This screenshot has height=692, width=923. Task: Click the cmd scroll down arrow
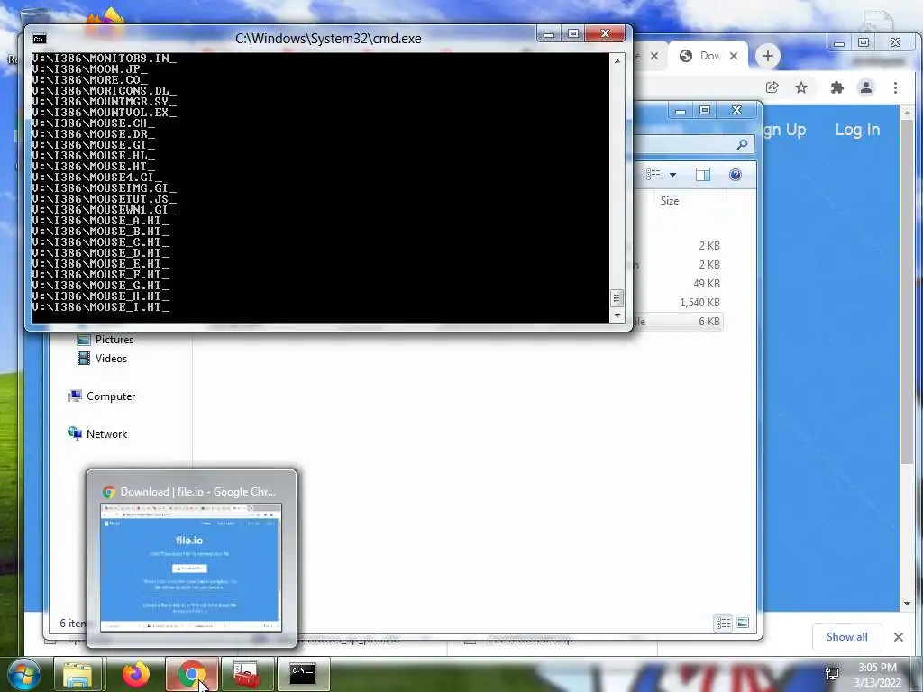coord(617,316)
